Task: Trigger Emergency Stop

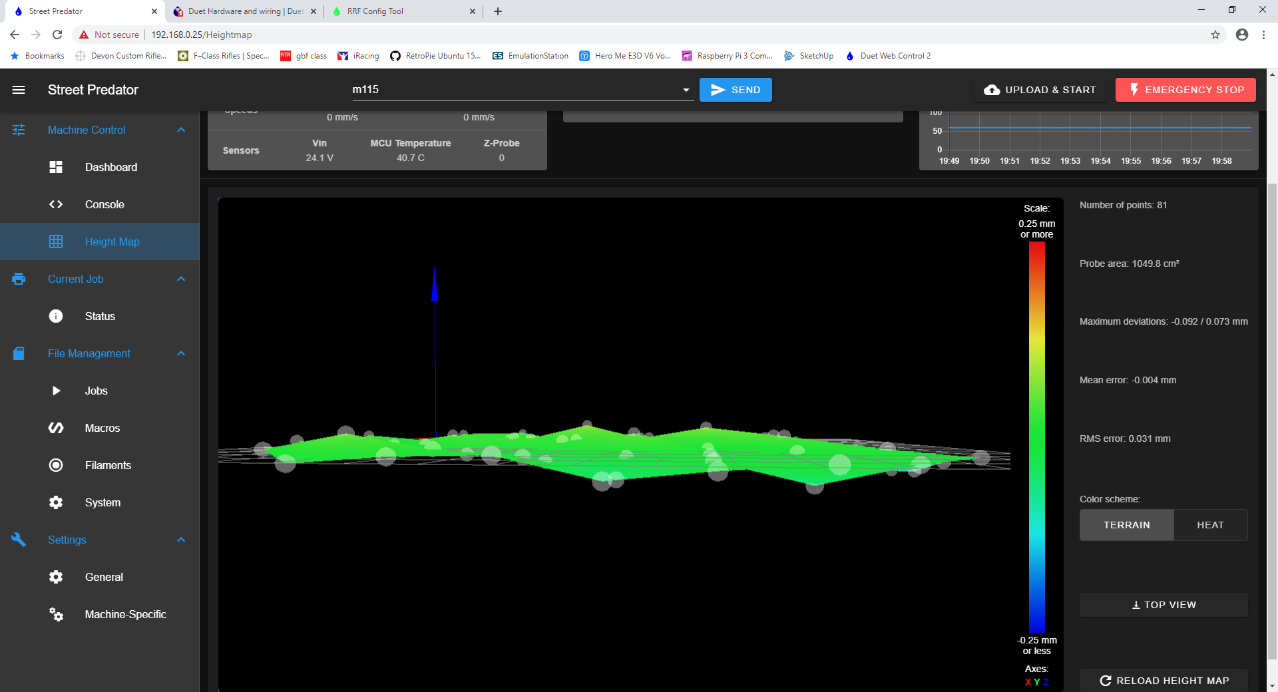Action: click(1185, 90)
